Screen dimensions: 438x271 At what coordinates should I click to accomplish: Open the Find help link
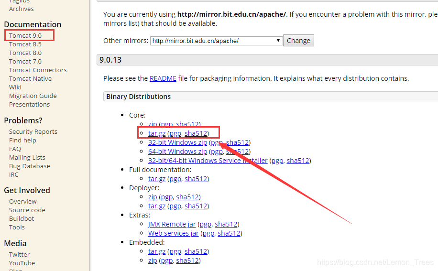coord(22,141)
